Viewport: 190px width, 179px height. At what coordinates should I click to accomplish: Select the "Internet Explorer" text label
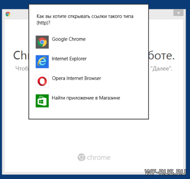(x=69, y=59)
